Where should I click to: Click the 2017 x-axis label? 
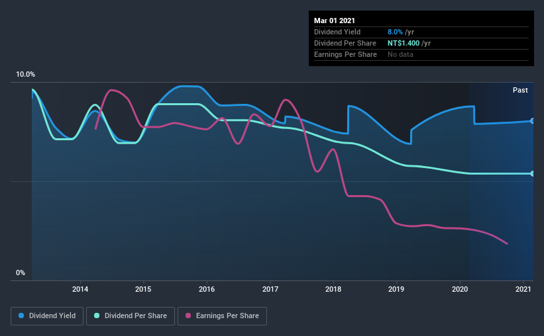point(270,289)
